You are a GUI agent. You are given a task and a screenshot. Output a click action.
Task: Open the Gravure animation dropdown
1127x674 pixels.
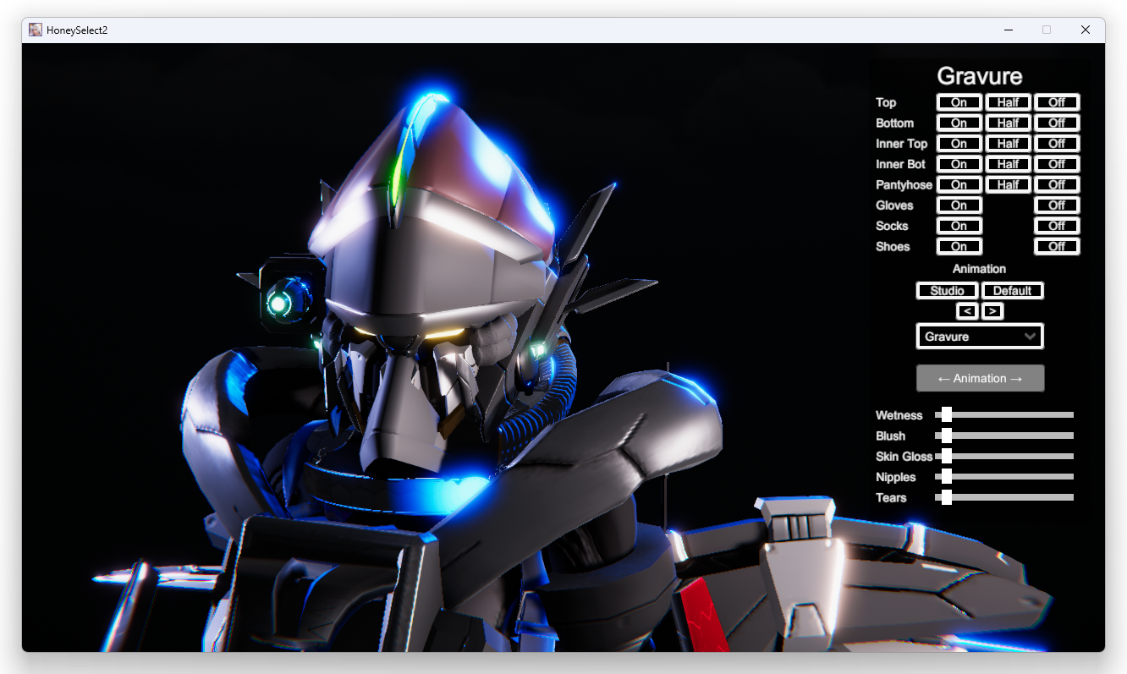point(980,337)
